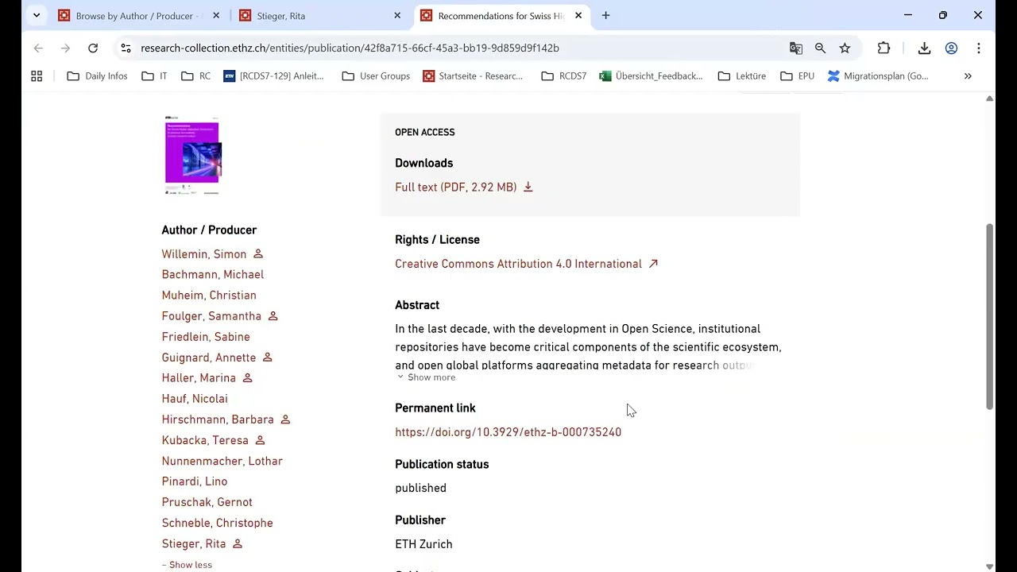The width and height of the screenshot is (1017, 572).
Task: Close the Recommendations for Swiss tab
Action: click(578, 16)
